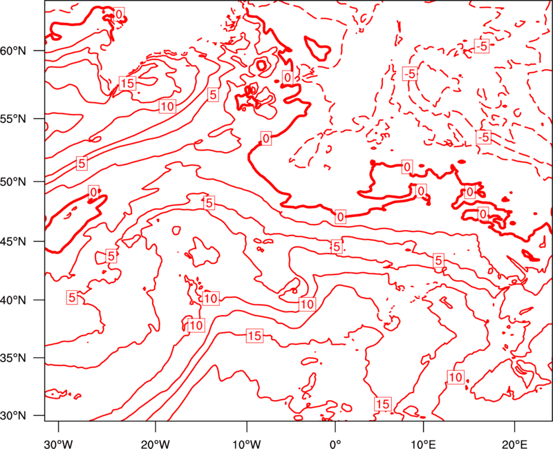Click the 60°N latitude axis label
553x449 pixels.
pos(13,51)
